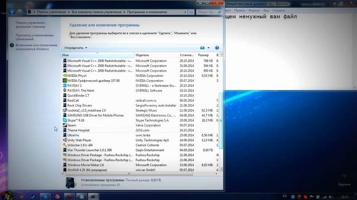Click the installed programs summary icon

click(70, 183)
